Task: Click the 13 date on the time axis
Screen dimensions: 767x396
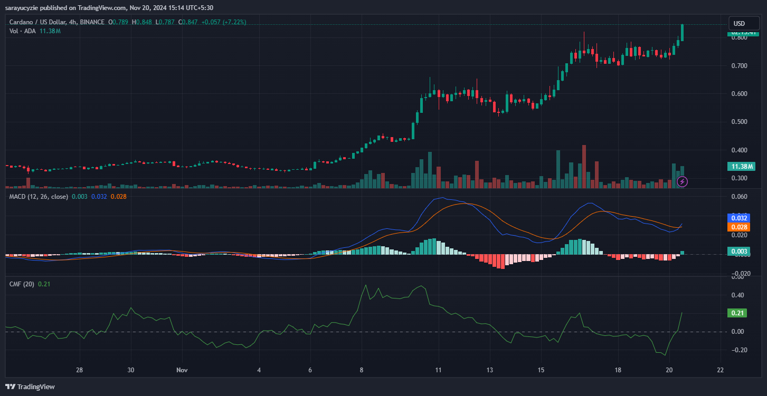Action: coord(490,370)
